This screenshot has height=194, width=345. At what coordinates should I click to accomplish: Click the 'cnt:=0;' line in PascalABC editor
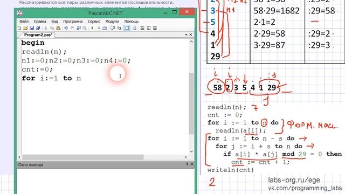pyautogui.click(x=37, y=70)
